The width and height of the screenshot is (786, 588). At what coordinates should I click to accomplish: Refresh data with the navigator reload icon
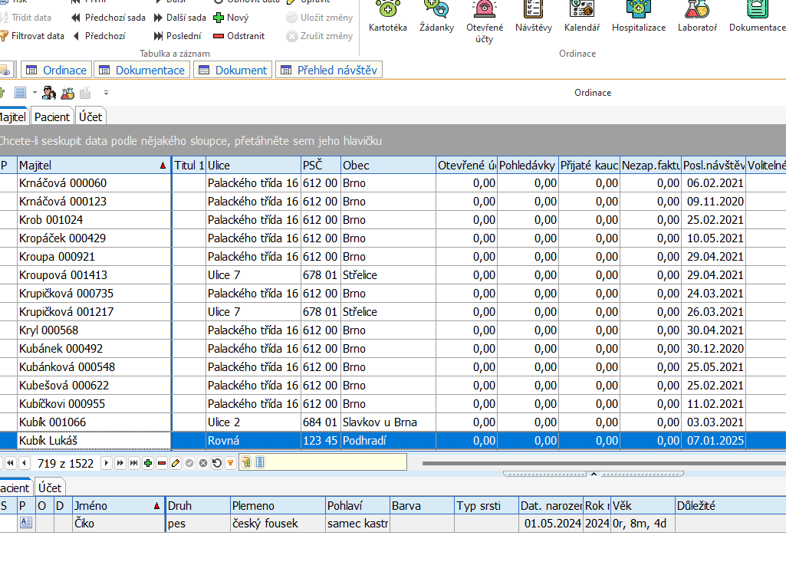tap(217, 463)
